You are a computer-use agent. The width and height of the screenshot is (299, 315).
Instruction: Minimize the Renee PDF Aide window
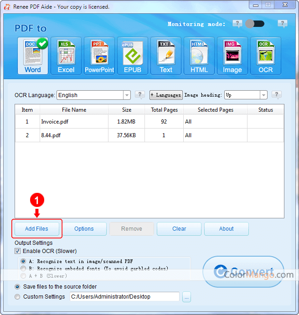coord(255,5)
